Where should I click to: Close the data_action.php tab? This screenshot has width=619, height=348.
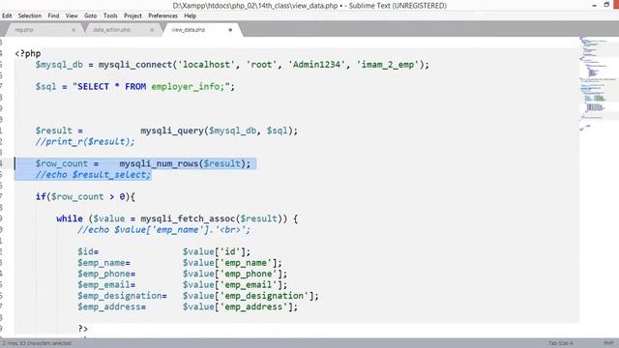coord(152,30)
